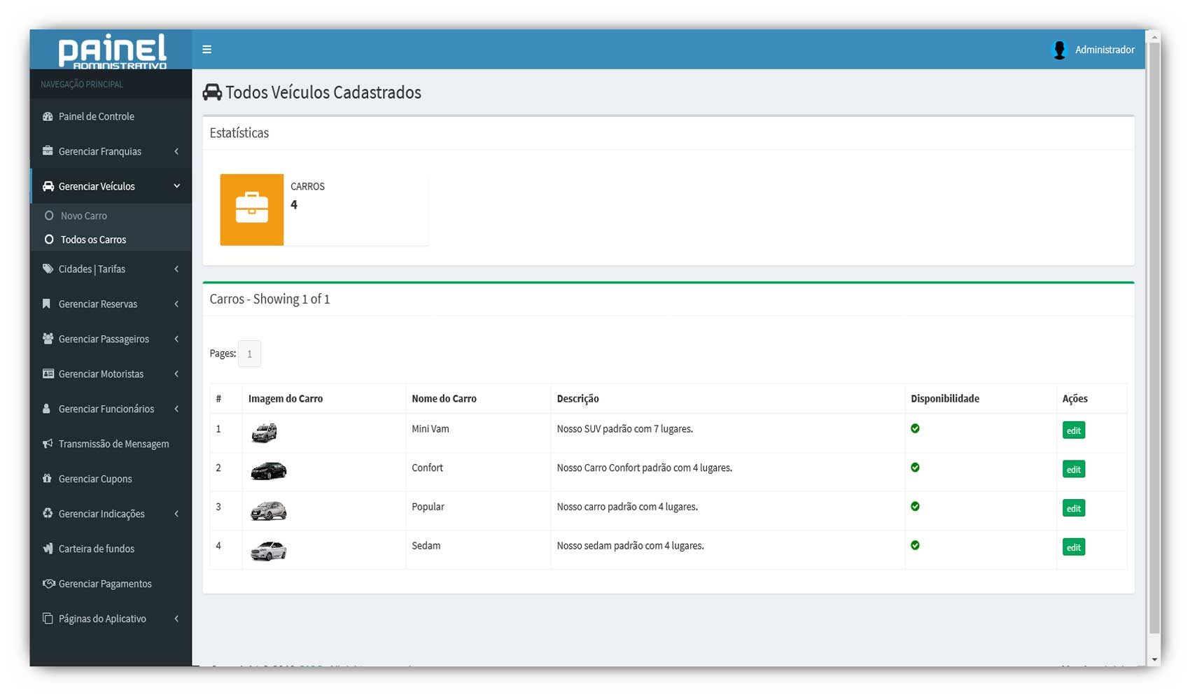
Task: Click the Gerenciar Funcionários person icon
Action: 47,409
